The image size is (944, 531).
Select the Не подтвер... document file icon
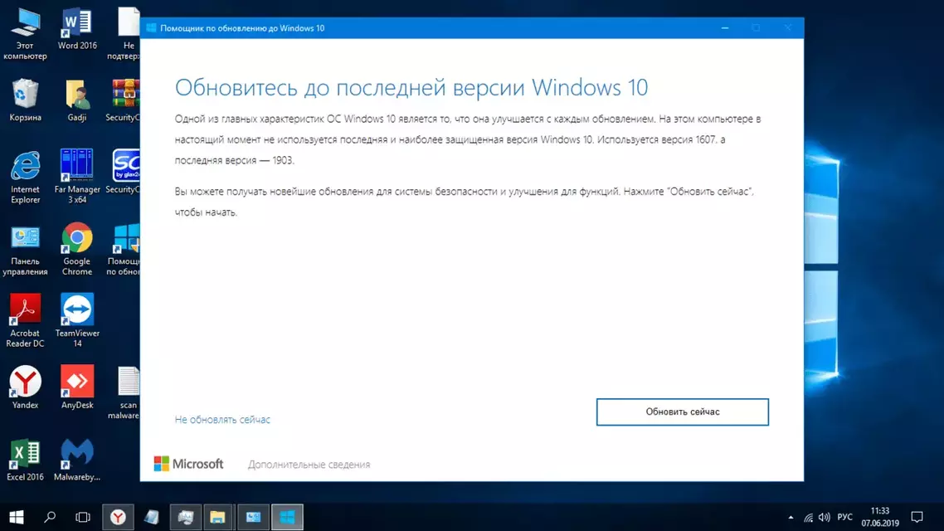point(125,34)
